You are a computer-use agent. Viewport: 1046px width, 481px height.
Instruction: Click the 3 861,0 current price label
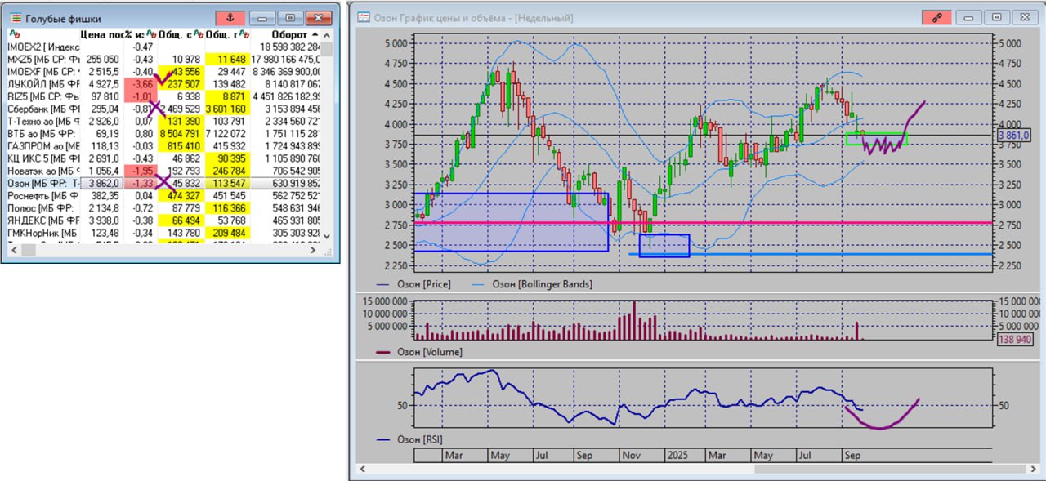[1014, 135]
